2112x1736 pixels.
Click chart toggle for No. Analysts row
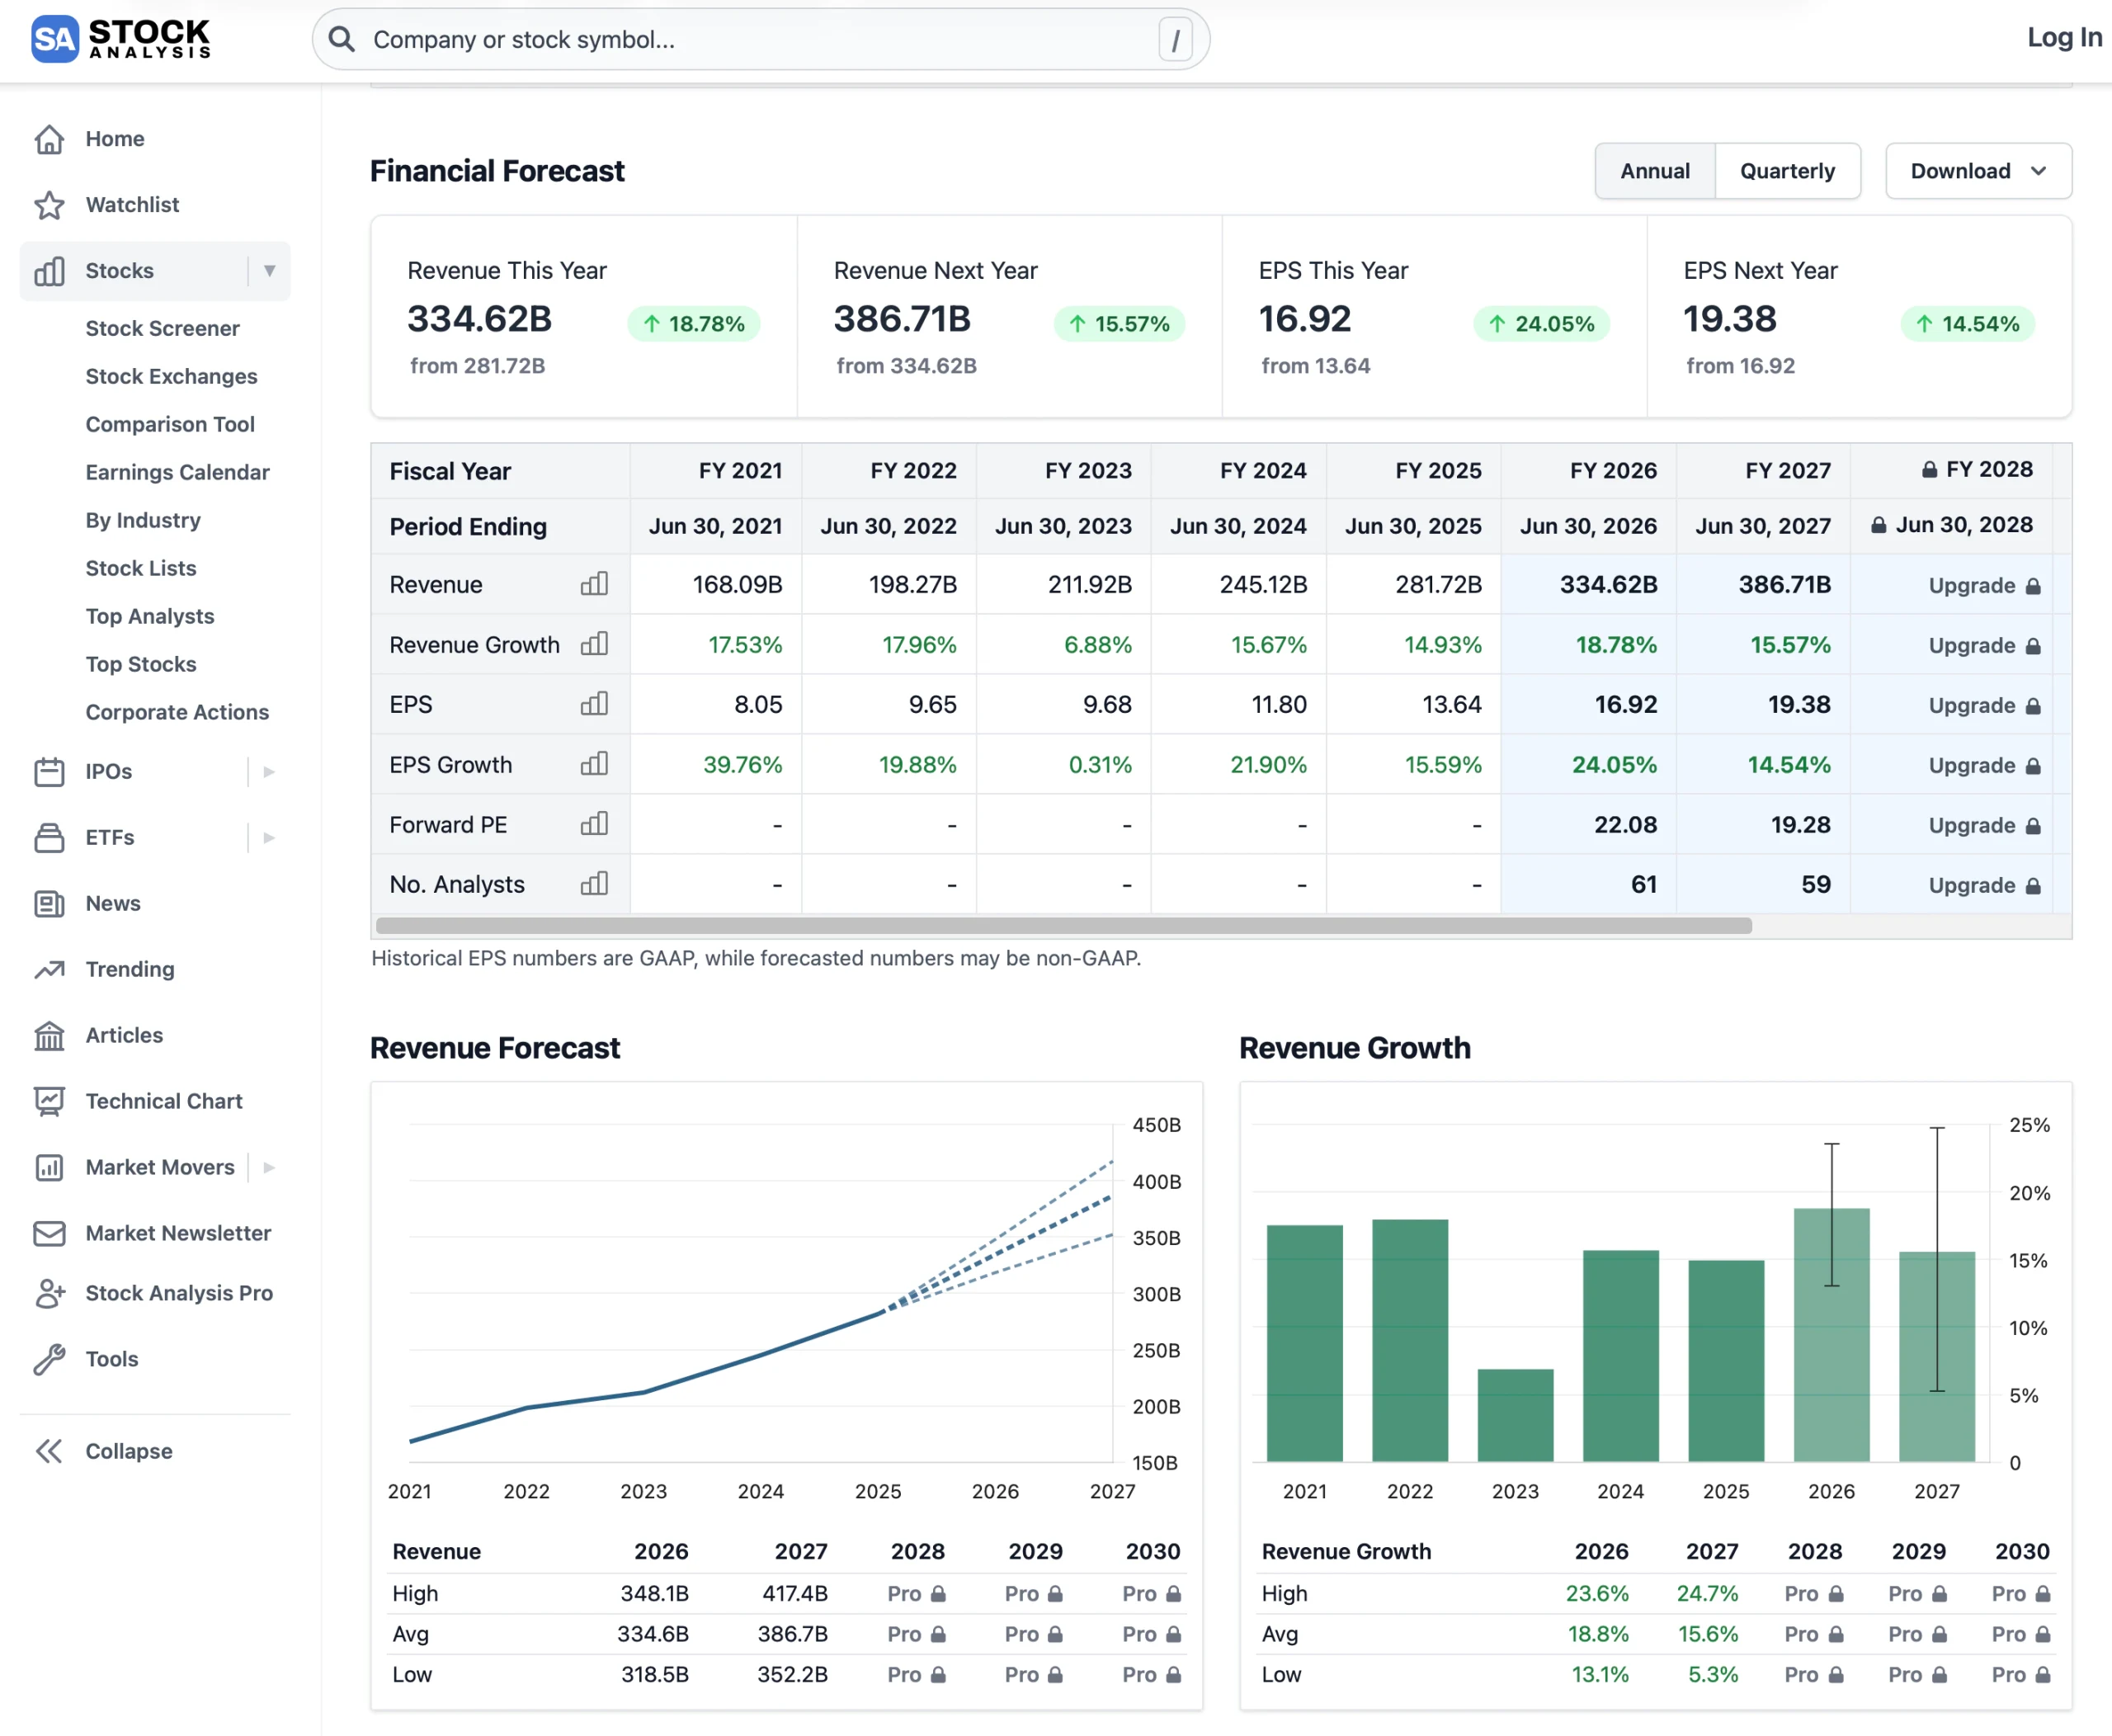(594, 884)
